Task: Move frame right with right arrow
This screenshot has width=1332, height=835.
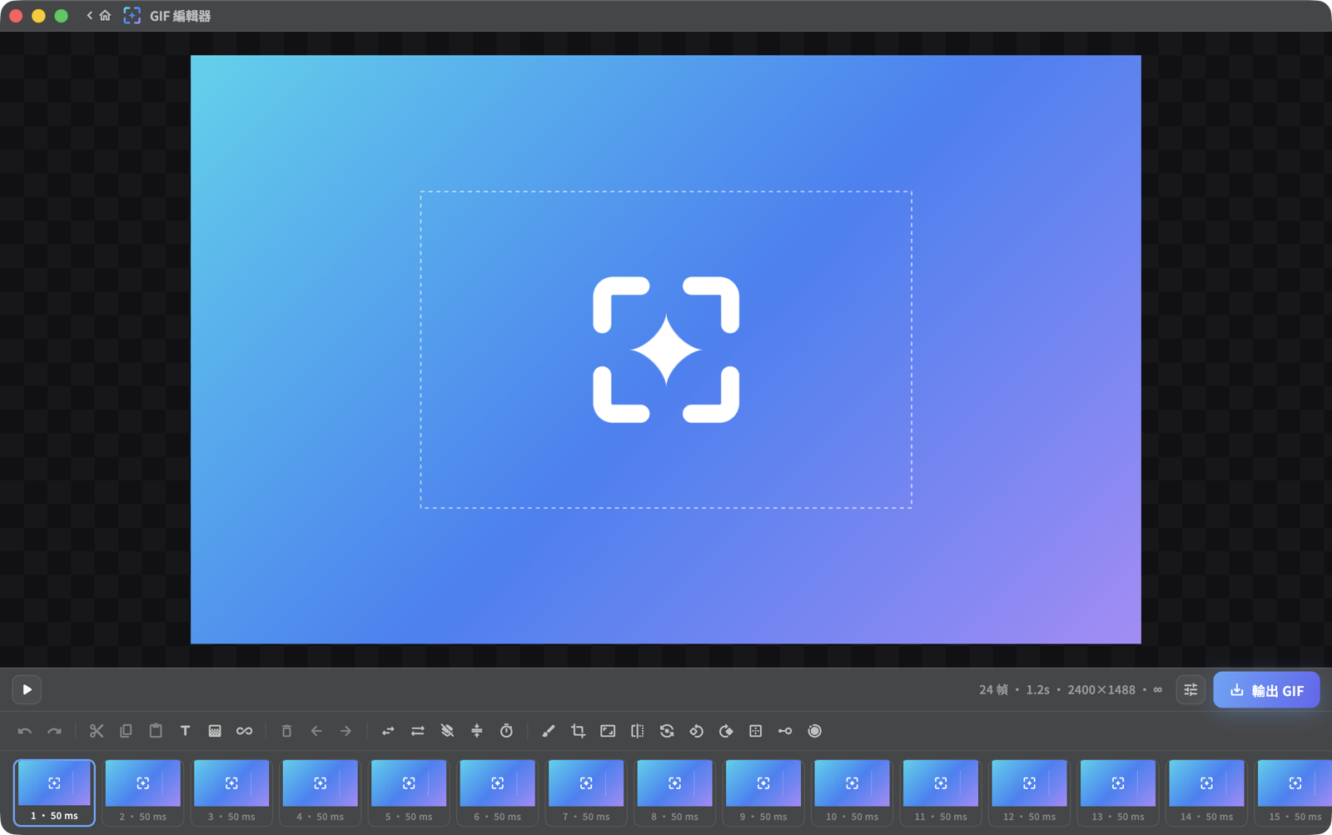Action: pos(345,731)
